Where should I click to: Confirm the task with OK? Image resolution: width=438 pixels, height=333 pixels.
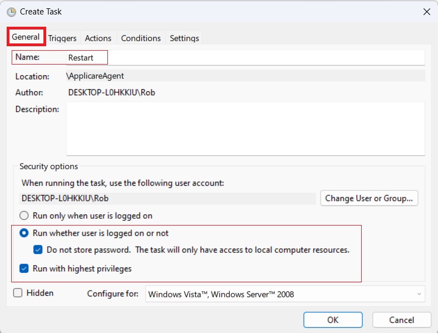[333, 320]
